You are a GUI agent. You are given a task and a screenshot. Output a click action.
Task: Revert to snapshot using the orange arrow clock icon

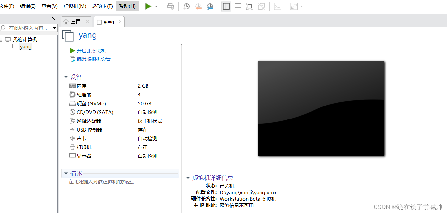[x=198, y=6]
